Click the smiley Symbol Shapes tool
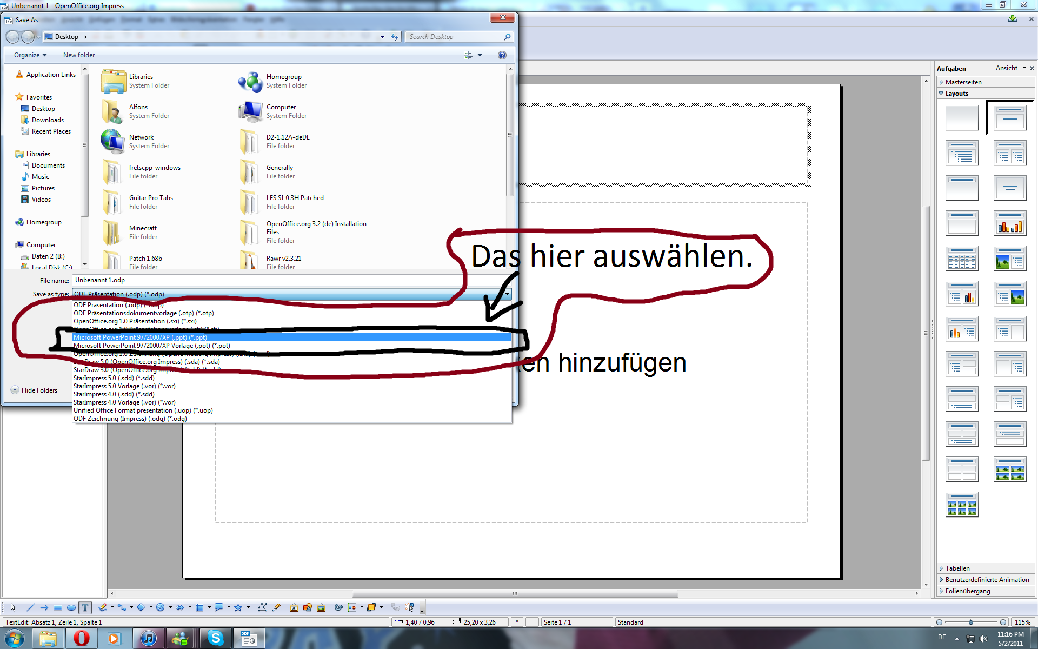 160,607
